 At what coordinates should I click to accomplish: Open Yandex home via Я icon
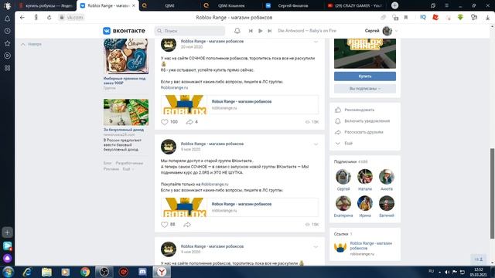(x=36, y=18)
